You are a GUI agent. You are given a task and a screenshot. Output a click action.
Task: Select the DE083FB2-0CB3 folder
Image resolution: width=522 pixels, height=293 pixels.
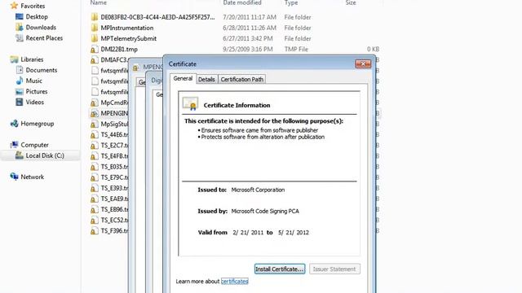[157, 17]
